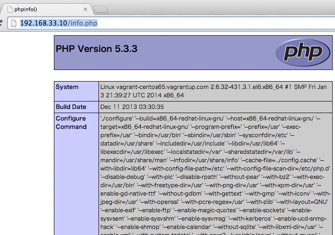Viewport: 335px width, 235px height.
Task: Click the '--infodir=/usr/share/info' option text
Action: click(x=204, y=160)
